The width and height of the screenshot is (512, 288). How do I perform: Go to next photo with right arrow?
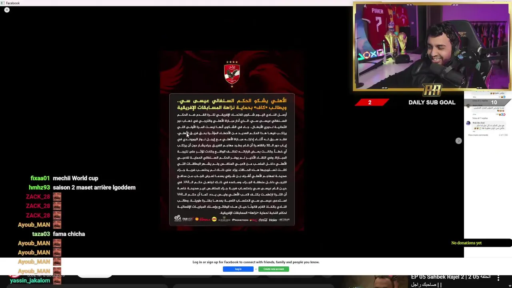[x=458, y=141]
